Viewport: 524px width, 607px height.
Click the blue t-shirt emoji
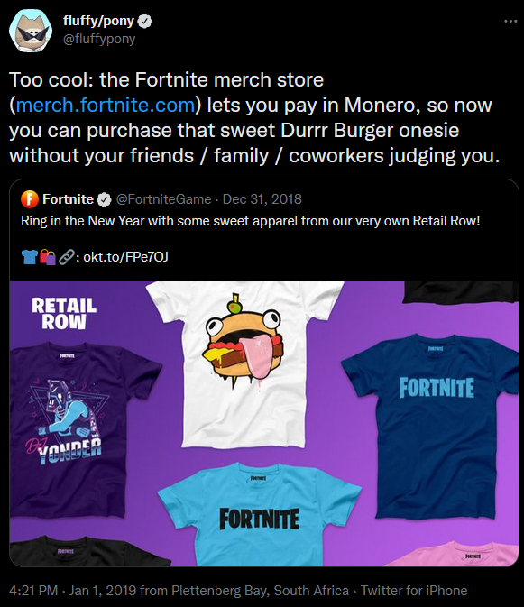(x=30, y=257)
